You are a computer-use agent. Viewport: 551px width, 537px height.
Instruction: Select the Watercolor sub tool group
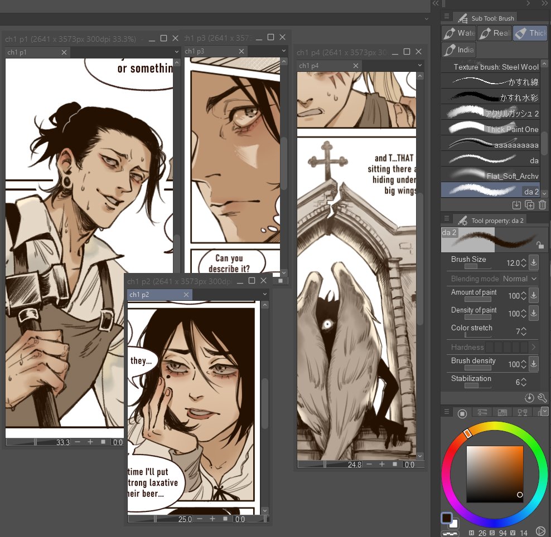pyautogui.click(x=458, y=33)
